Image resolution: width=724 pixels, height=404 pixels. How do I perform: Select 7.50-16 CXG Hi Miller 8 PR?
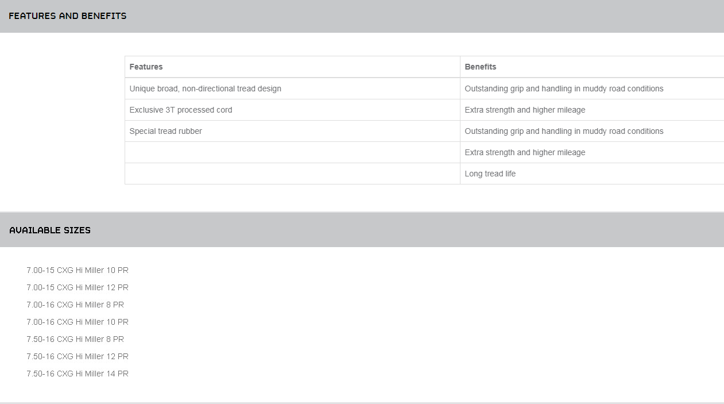click(x=75, y=339)
